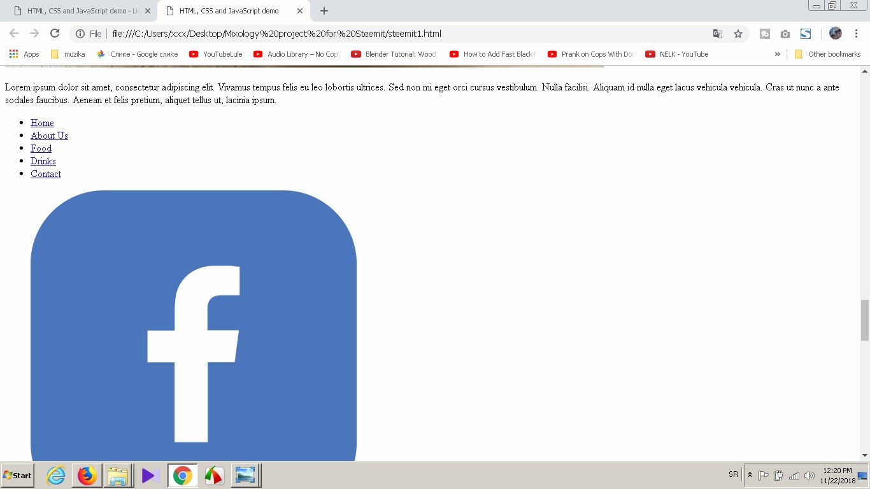Launch Internet Explorer from the taskbar
Screen dimensions: 870x489
coord(56,476)
